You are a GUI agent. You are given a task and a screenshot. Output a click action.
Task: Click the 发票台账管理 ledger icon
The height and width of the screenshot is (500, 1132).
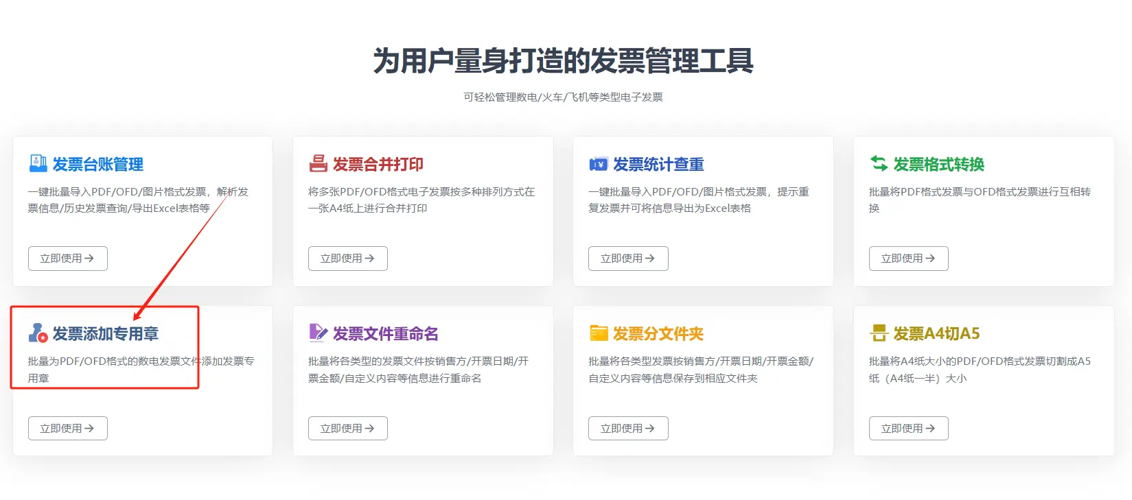point(38,163)
